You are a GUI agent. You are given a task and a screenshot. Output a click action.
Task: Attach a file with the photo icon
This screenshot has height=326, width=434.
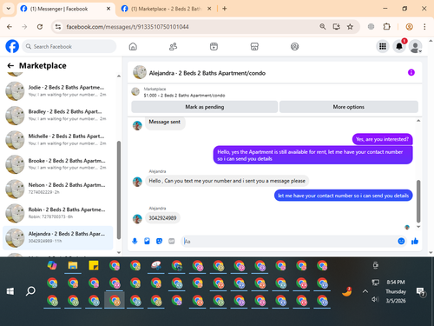147,241
